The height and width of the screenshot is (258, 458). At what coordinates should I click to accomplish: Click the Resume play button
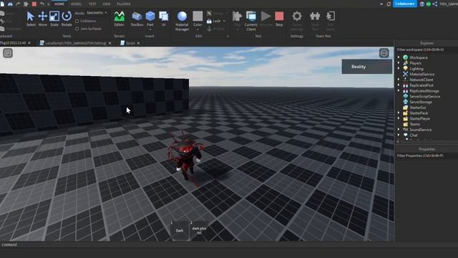click(265, 19)
